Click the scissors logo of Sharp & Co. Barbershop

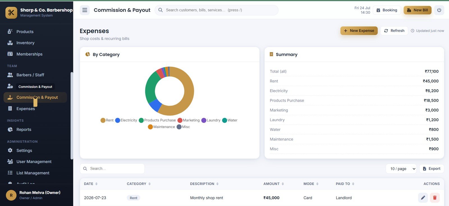tap(11, 13)
